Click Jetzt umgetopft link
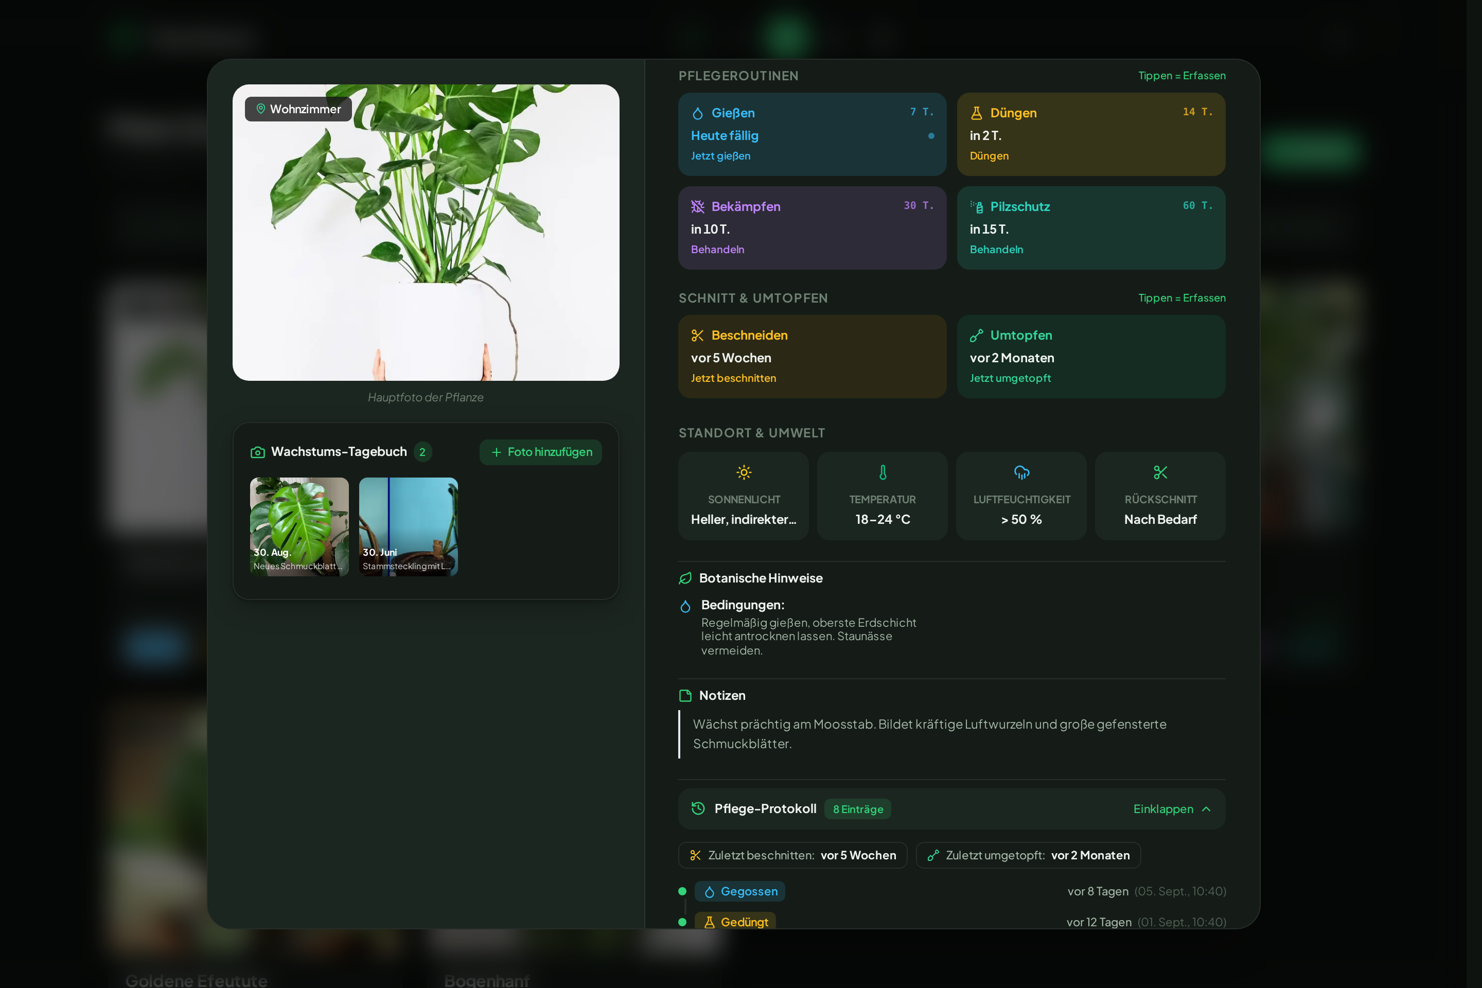Image resolution: width=1482 pixels, height=988 pixels. 1010,378
